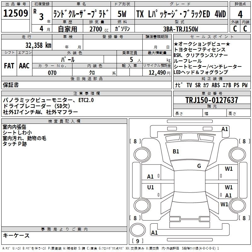The image size is (252, 252).
Task: Click the A1 marker at the diagram's top right
Action: tap(225, 129)
